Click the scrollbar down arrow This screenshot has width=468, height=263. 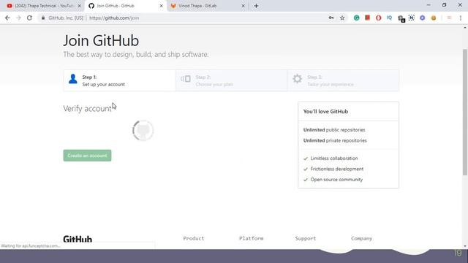(465, 246)
